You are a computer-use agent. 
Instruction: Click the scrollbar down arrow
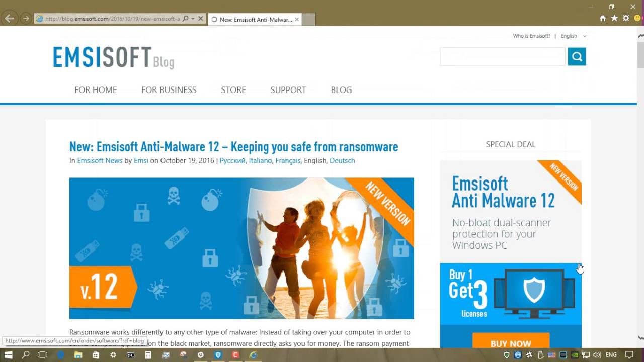pos(640,338)
